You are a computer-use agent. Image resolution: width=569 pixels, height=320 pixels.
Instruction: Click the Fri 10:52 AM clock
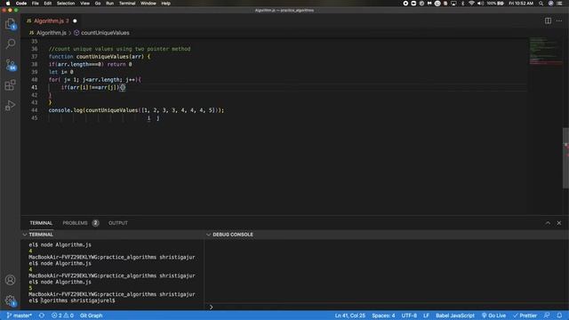pyautogui.click(x=521, y=4)
